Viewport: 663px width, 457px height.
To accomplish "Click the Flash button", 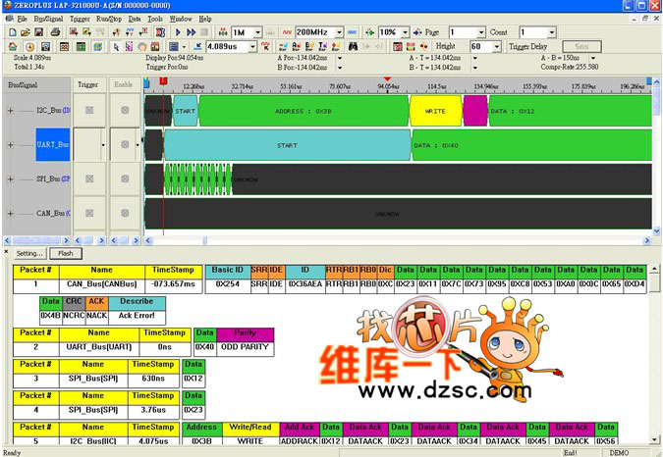I will [x=65, y=253].
